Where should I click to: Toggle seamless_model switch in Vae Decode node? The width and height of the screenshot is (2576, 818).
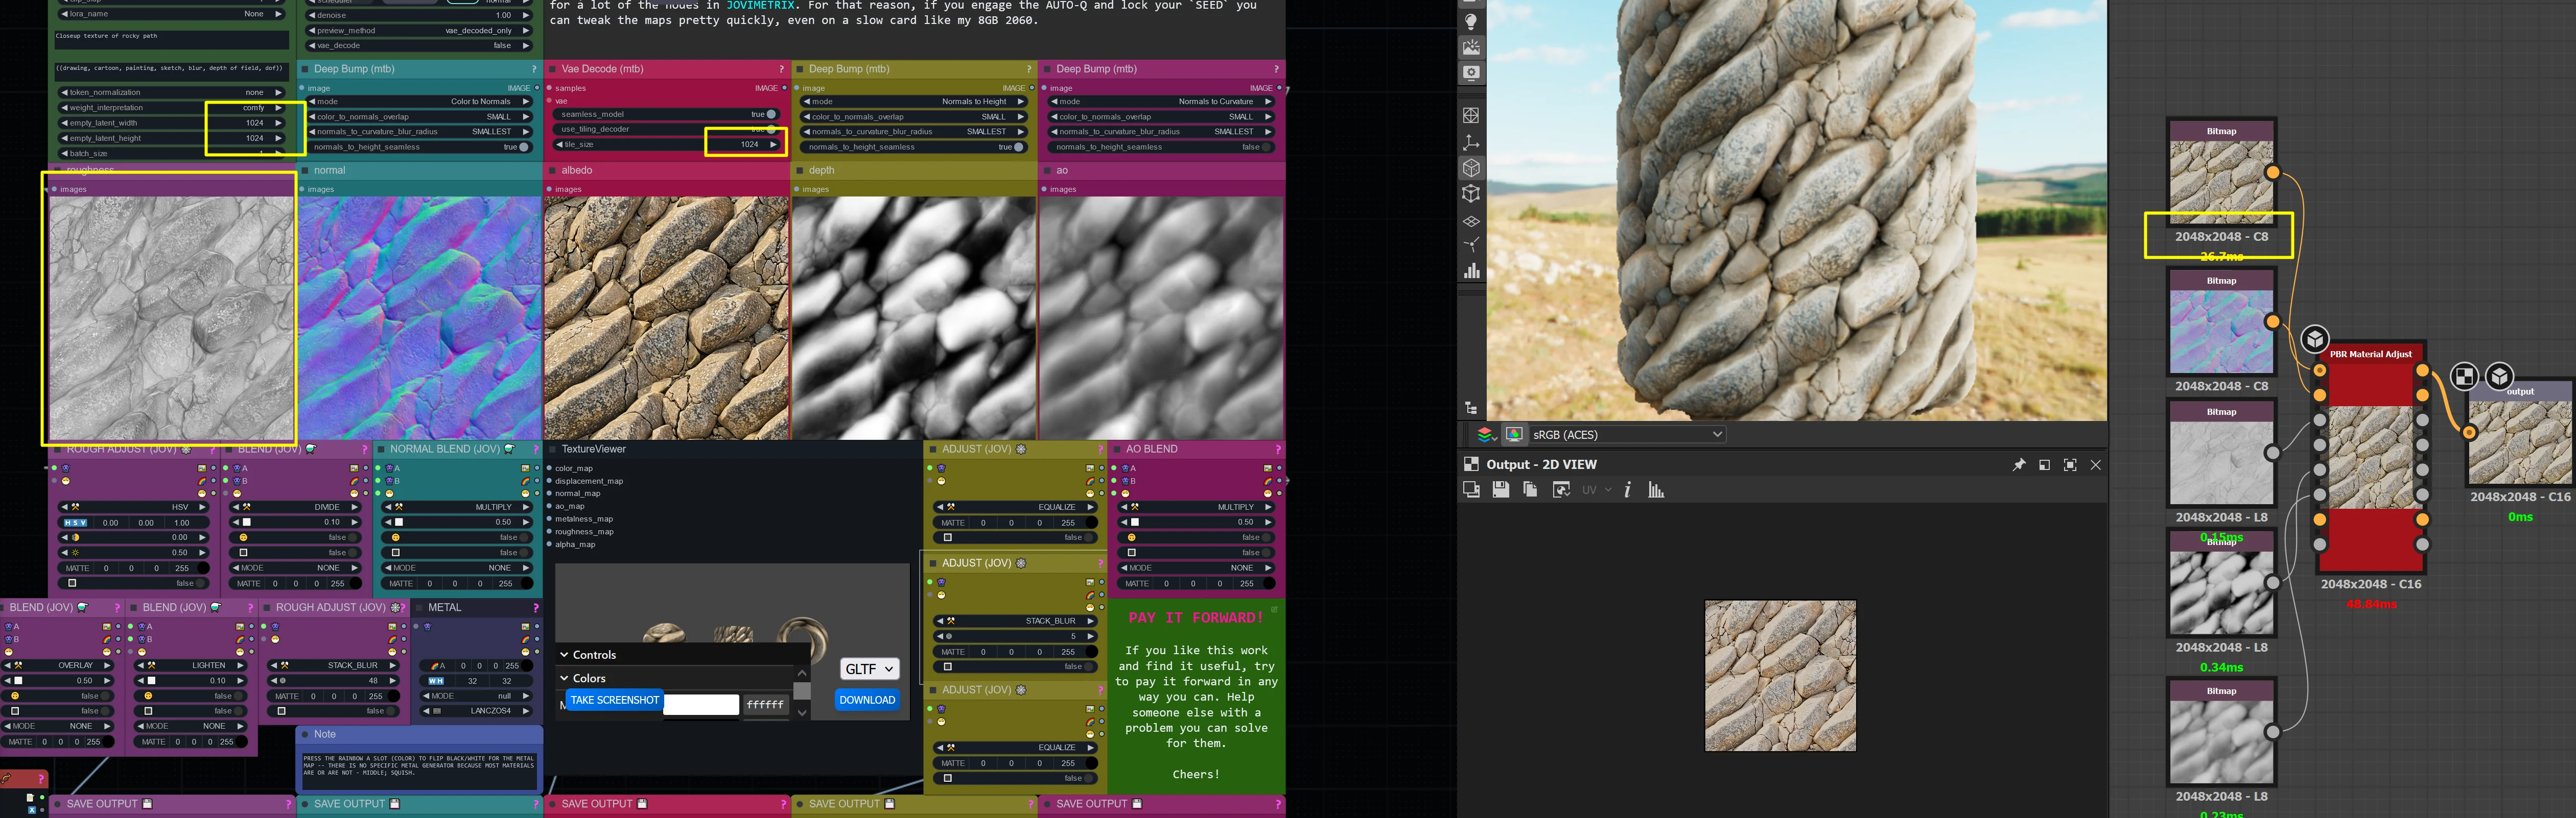click(771, 114)
